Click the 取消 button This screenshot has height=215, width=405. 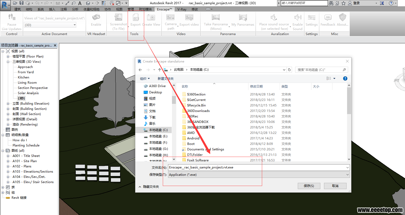335,186
